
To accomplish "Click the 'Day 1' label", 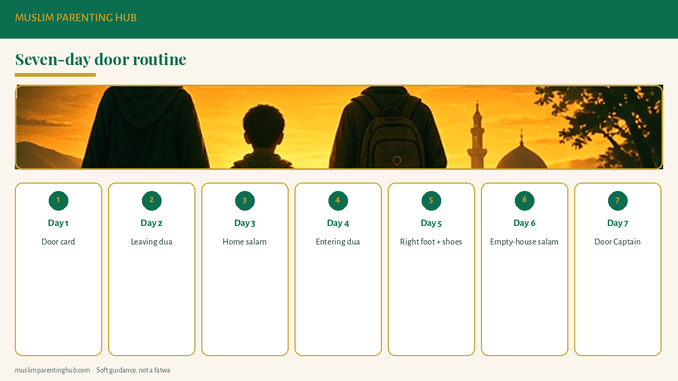I will coord(58,223).
